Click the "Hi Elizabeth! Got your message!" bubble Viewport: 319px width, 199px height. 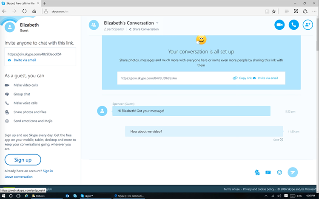pos(191,111)
